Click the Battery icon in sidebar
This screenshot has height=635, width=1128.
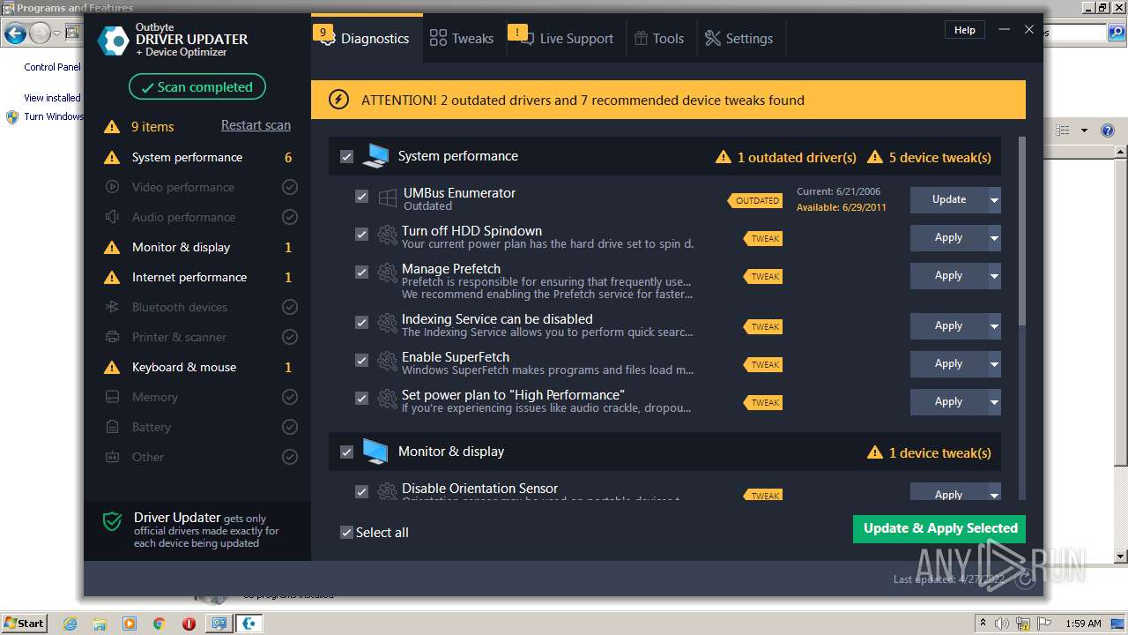(x=112, y=427)
